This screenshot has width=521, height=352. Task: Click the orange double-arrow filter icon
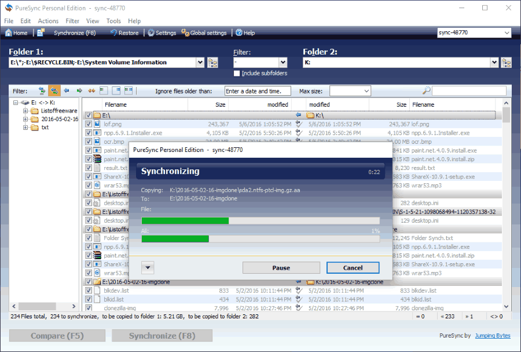coord(91,90)
